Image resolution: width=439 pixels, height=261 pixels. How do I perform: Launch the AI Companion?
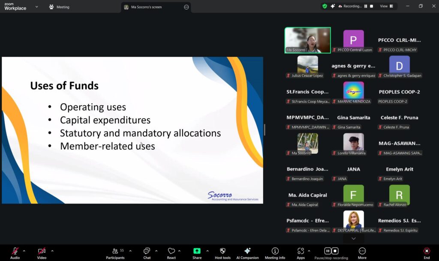tap(247, 251)
